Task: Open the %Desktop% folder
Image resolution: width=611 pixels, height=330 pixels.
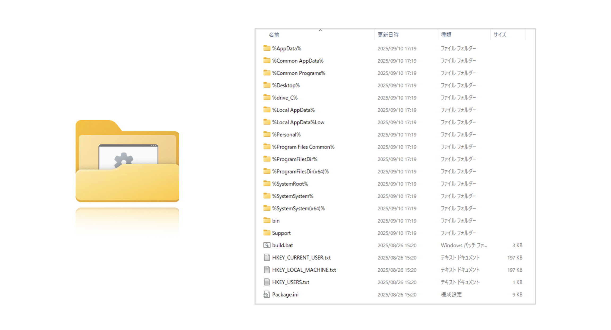Action: pos(286,85)
